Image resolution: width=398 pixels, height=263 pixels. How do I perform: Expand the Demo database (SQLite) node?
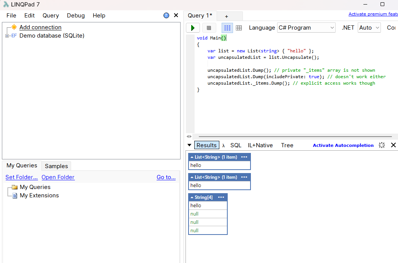[x=7, y=36]
